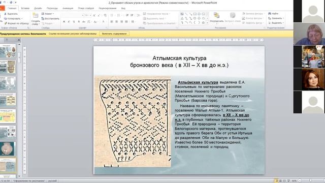Select the Rectangle shape in shapes gallery
Viewport: 325px width, 183px height.
(x=195, y=14)
